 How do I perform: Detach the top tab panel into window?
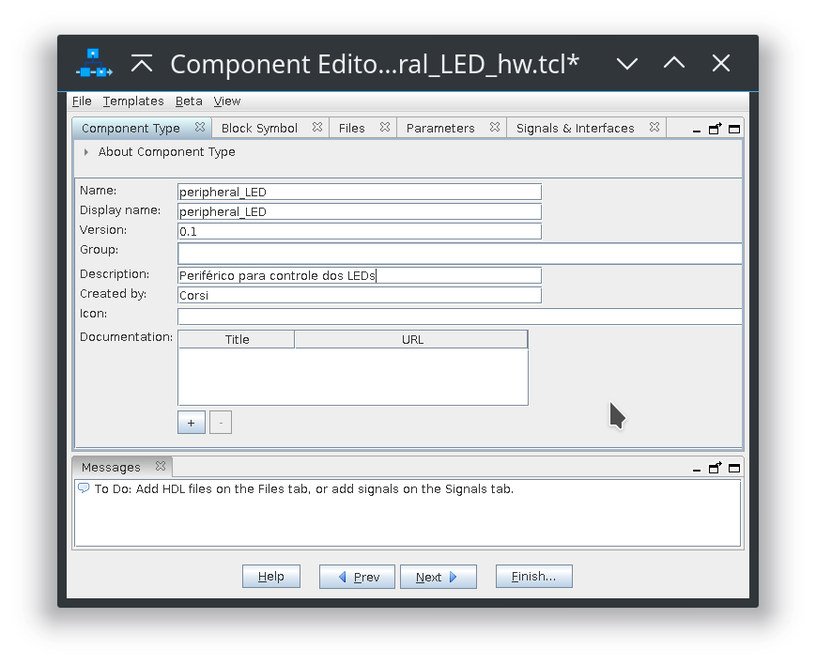click(x=716, y=129)
